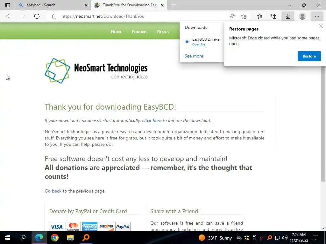Screen dimensions: 326x244
Task: Open the Collections icon
Action: tap(274, 16)
